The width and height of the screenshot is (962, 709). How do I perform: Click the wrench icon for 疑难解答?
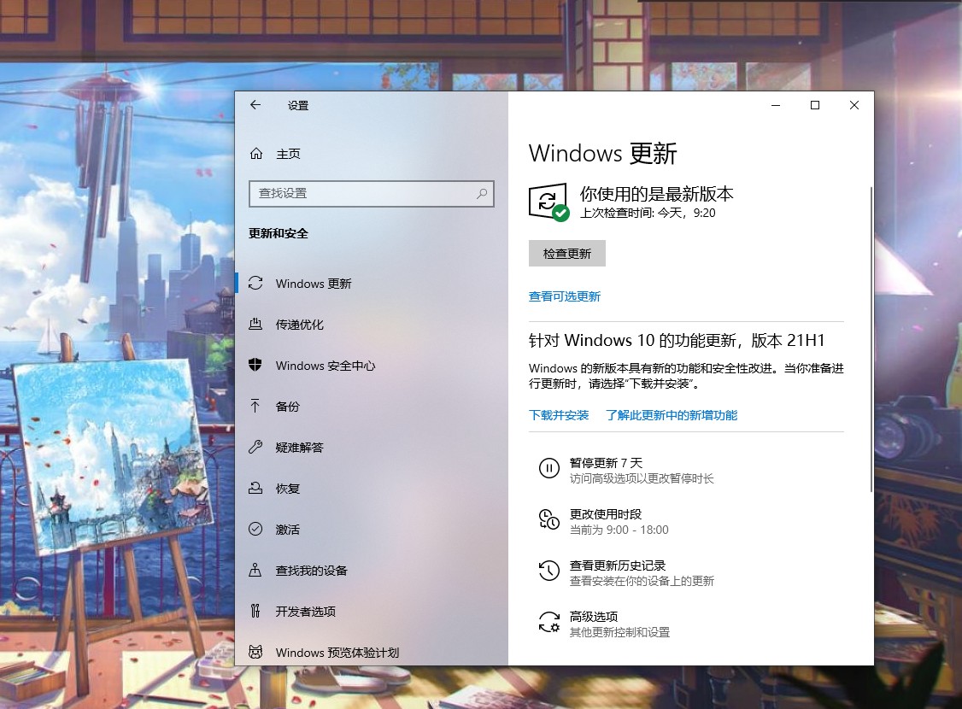(255, 447)
